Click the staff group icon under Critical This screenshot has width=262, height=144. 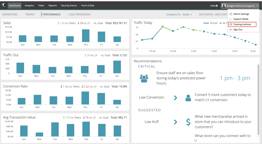(144, 78)
